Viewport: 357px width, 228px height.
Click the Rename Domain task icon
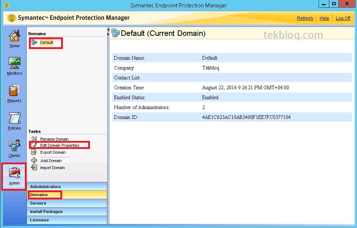pos(34,138)
